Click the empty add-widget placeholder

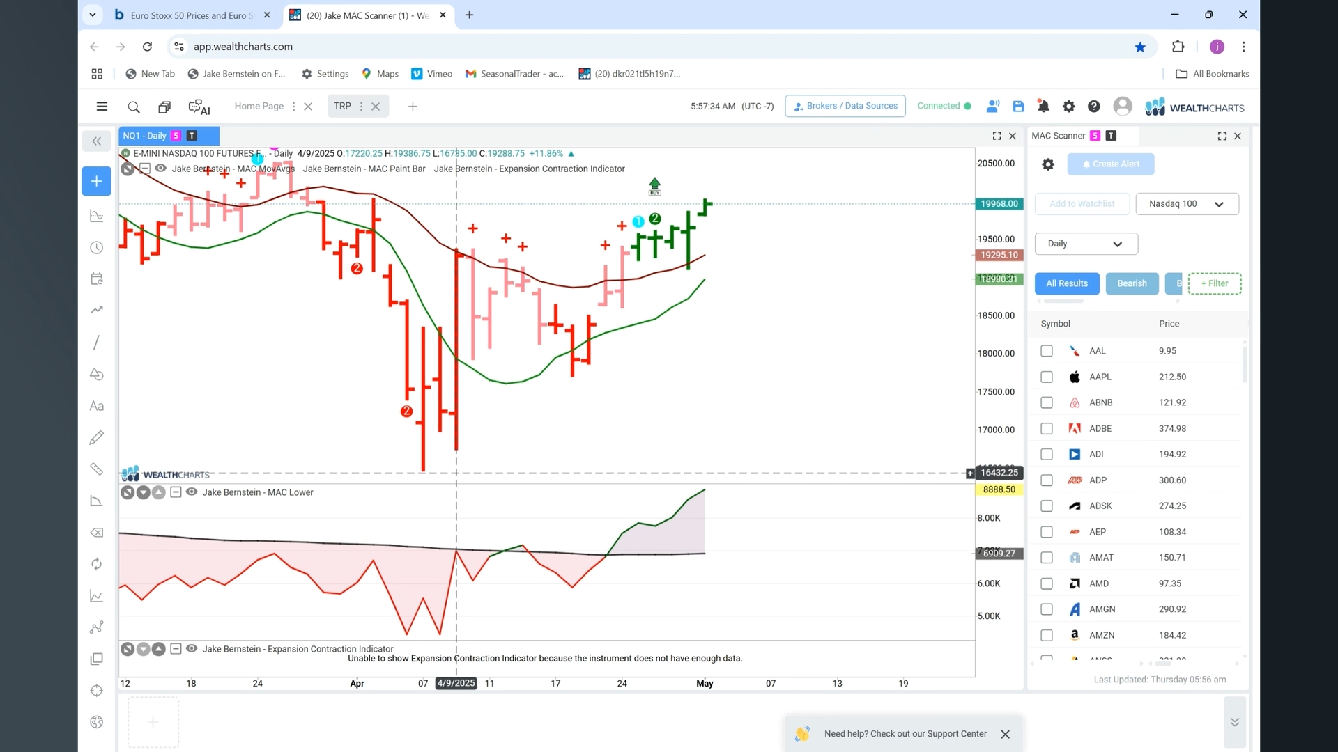coord(153,722)
